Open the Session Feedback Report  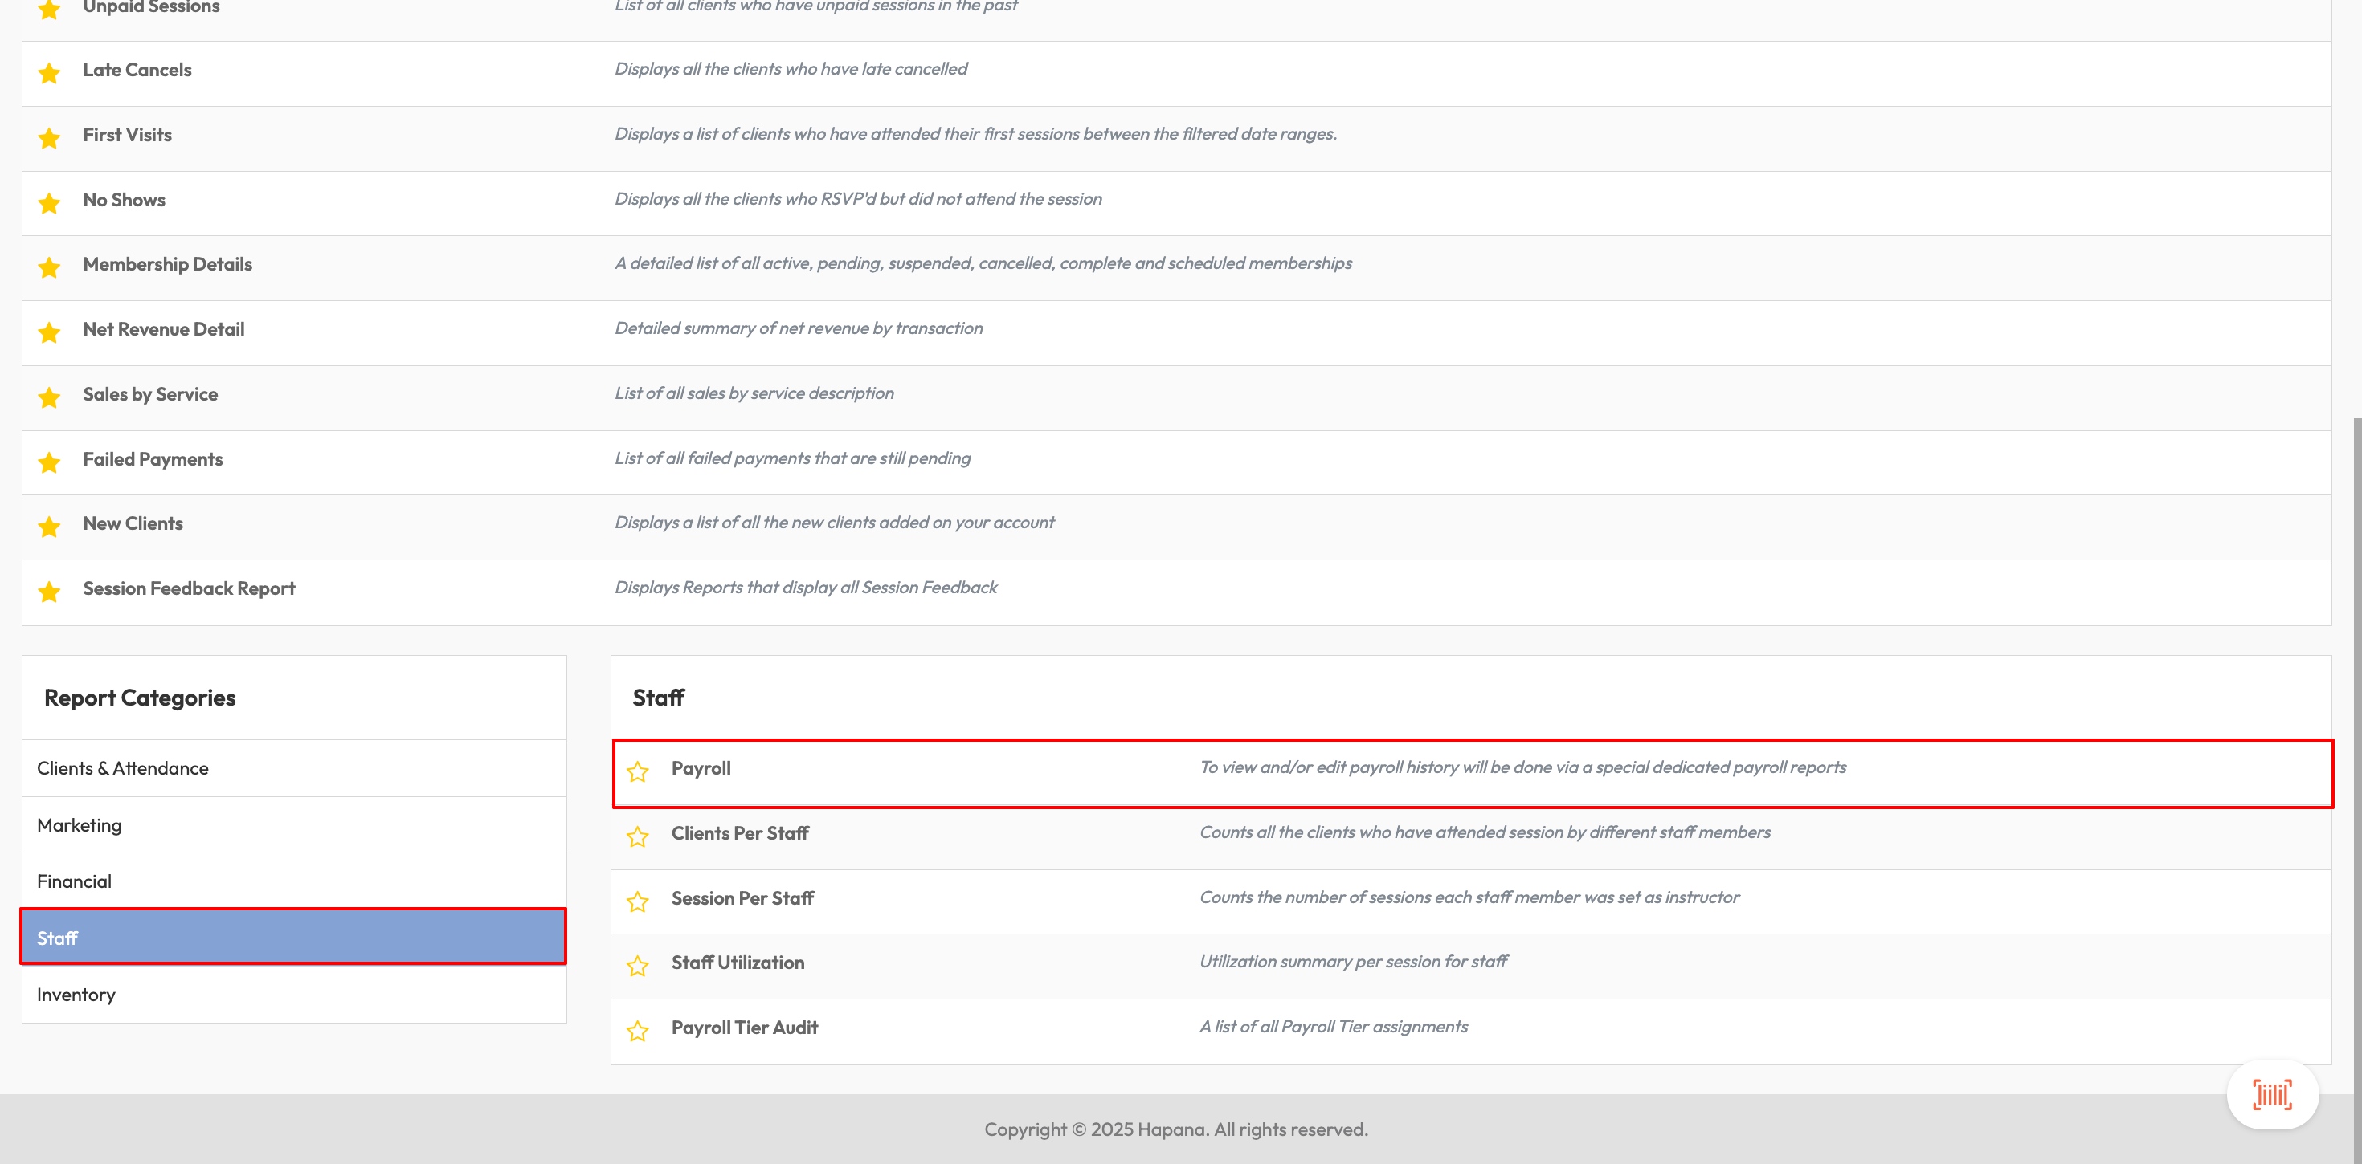point(189,588)
